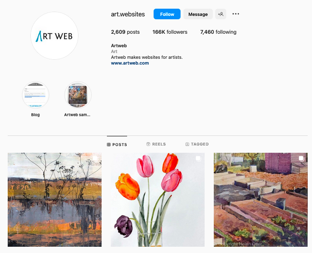This screenshot has width=312, height=253.
Task: Open the allotment garden painting post
Action: [x=260, y=200]
